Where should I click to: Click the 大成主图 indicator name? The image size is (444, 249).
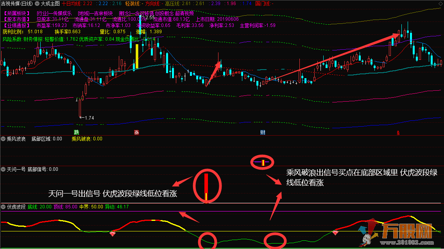pos(50,4)
